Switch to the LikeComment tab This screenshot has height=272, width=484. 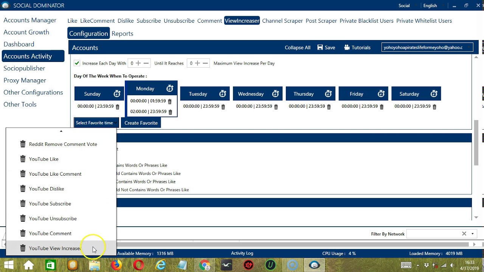pos(97,21)
